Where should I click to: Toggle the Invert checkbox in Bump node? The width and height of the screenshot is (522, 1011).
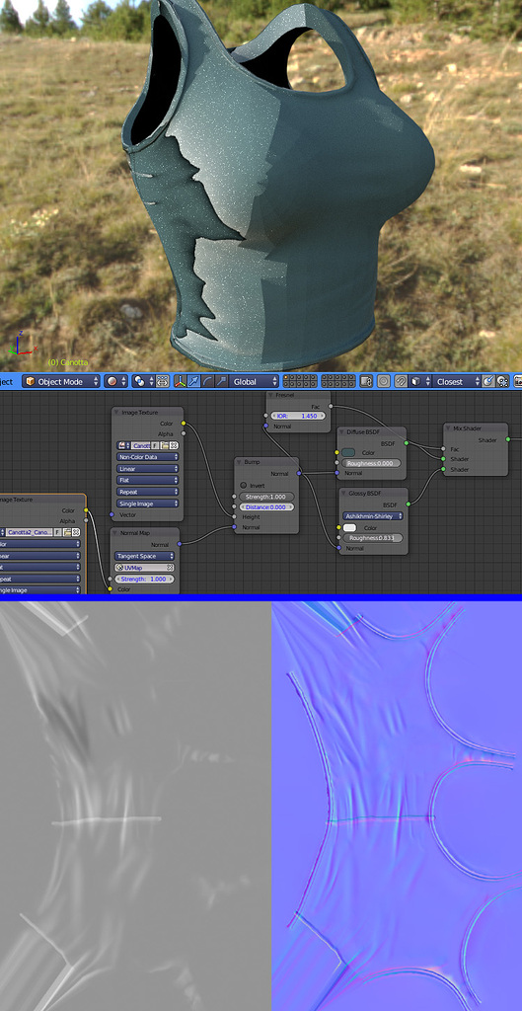pyautogui.click(x=244, y=485)
